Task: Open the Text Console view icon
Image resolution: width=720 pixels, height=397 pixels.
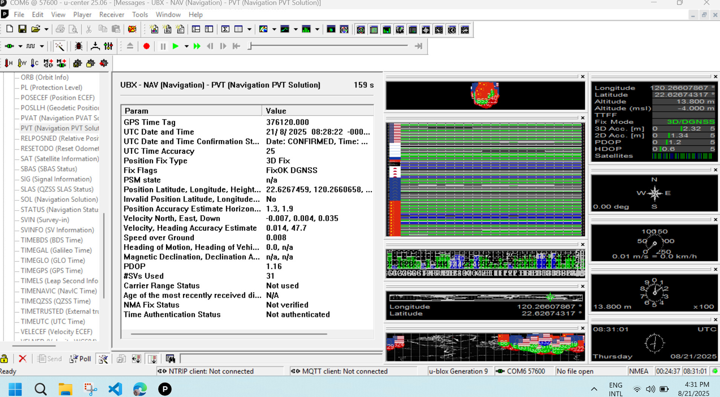Action: [x=154, y=29]
